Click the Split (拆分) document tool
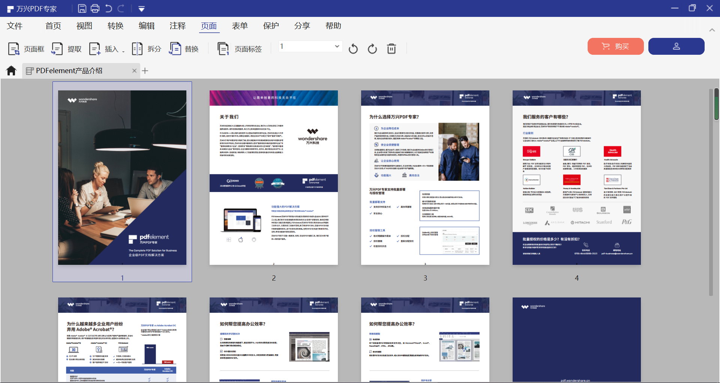This screenshot has width=720, height=383. pyautogui.click(x=147, y=49)
